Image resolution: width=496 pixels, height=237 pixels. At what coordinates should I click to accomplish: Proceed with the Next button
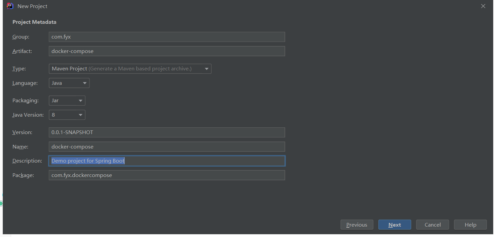coord(395,225)
